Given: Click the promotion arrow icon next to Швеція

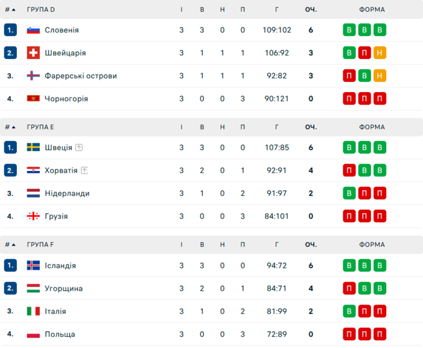Looking at the screenshot, I should pos(79,148).
